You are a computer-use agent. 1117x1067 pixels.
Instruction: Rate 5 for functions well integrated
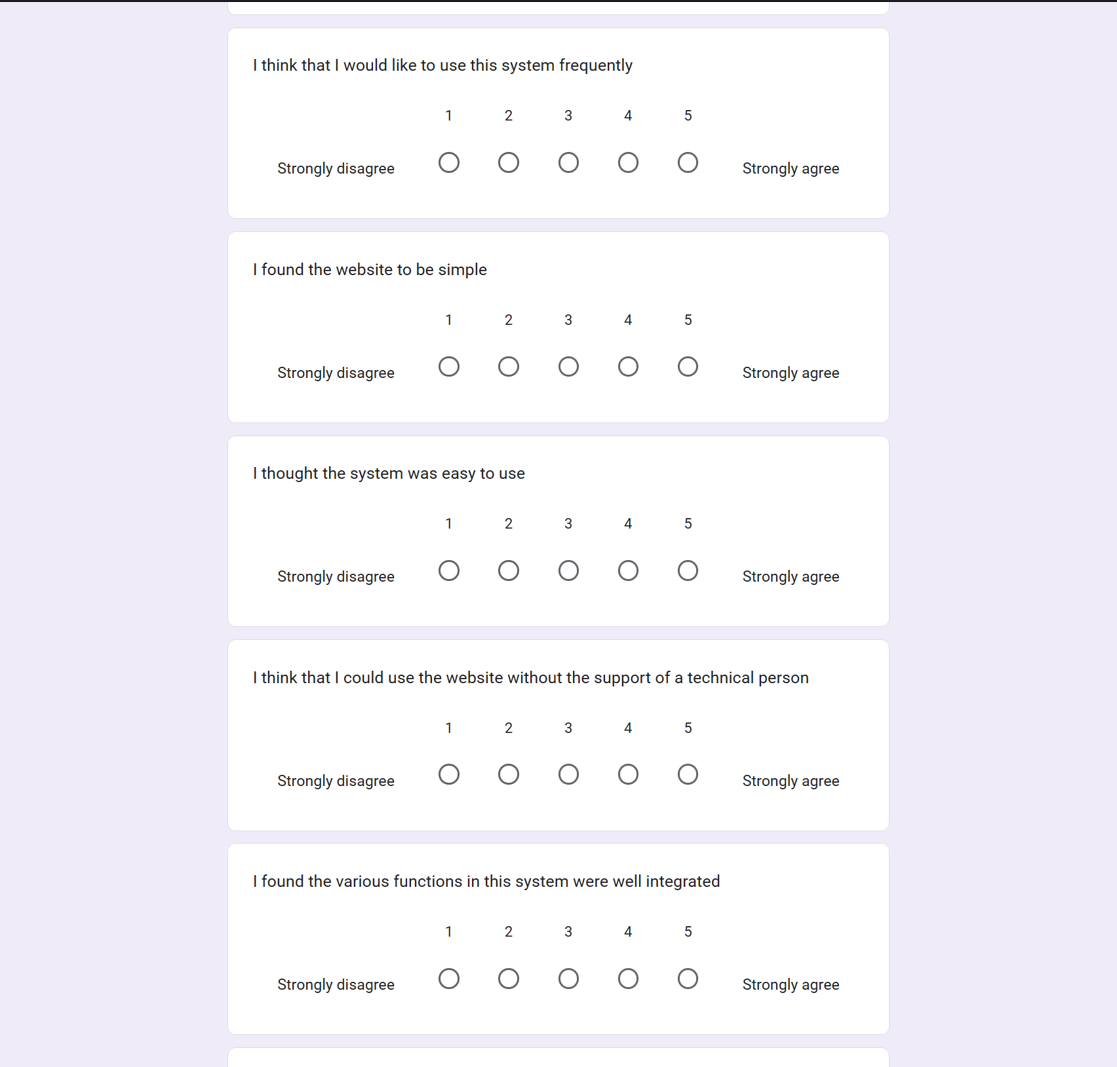tap(688, 979)
